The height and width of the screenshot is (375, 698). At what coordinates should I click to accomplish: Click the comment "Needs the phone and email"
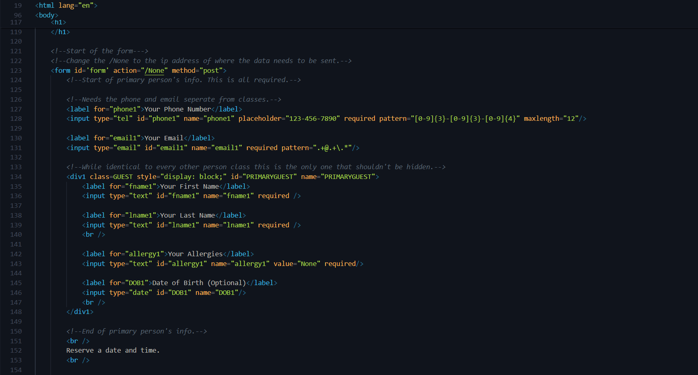pyautogui.click(x=174, y=99)
